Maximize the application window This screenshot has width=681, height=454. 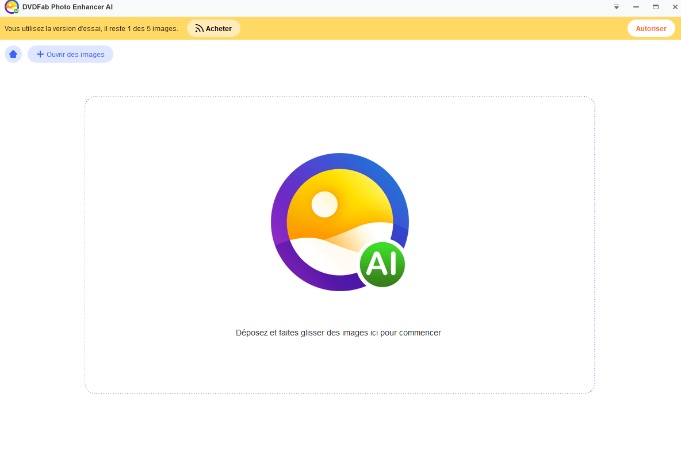coord(655,7)
